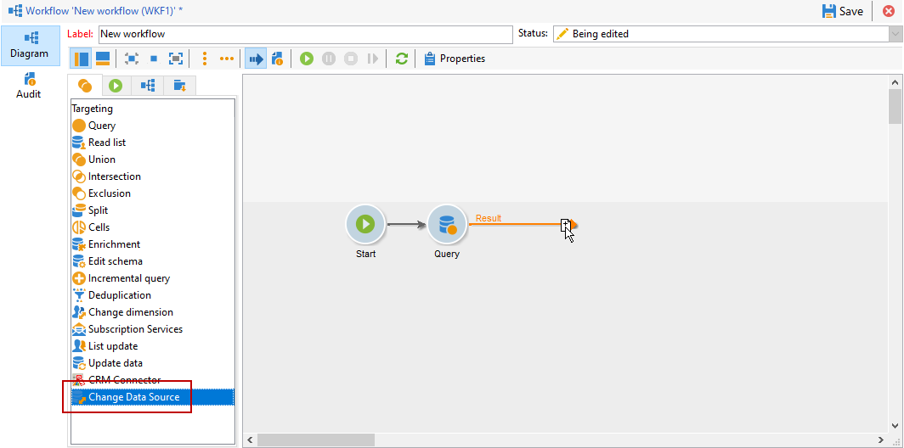
Task: Click the Targeting category header
Action: pyautogui.click(x=93, y=109)
